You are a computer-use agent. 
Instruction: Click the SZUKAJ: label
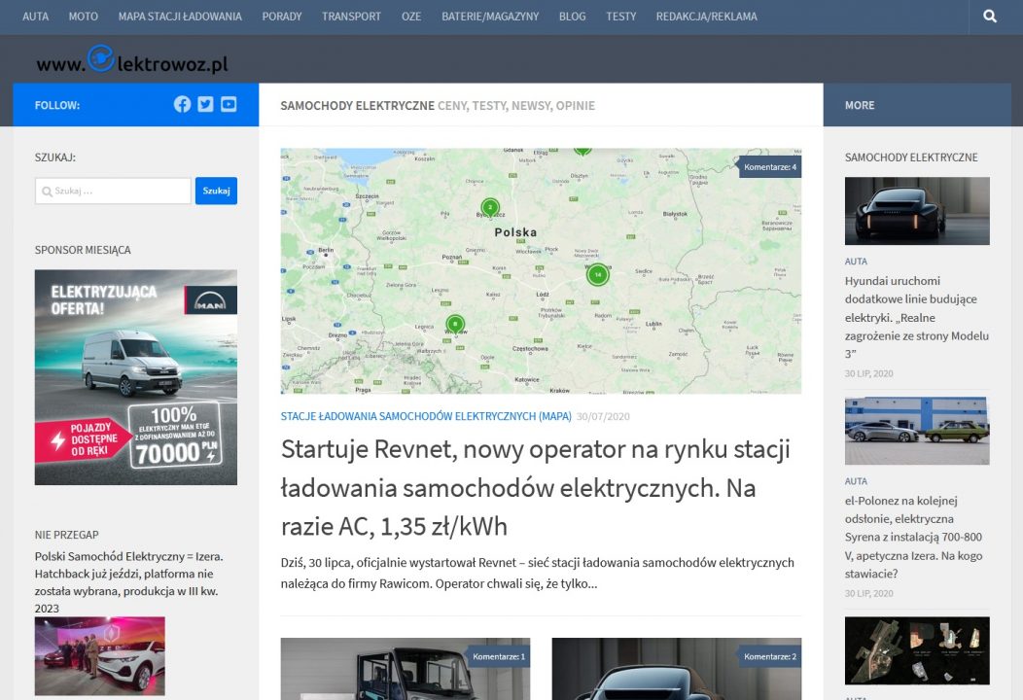[54, 157]
